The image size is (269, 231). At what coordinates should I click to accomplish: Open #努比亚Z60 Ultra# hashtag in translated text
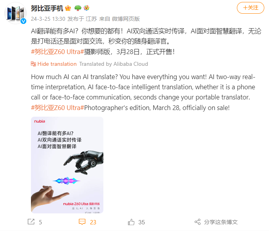click(58, 108)
